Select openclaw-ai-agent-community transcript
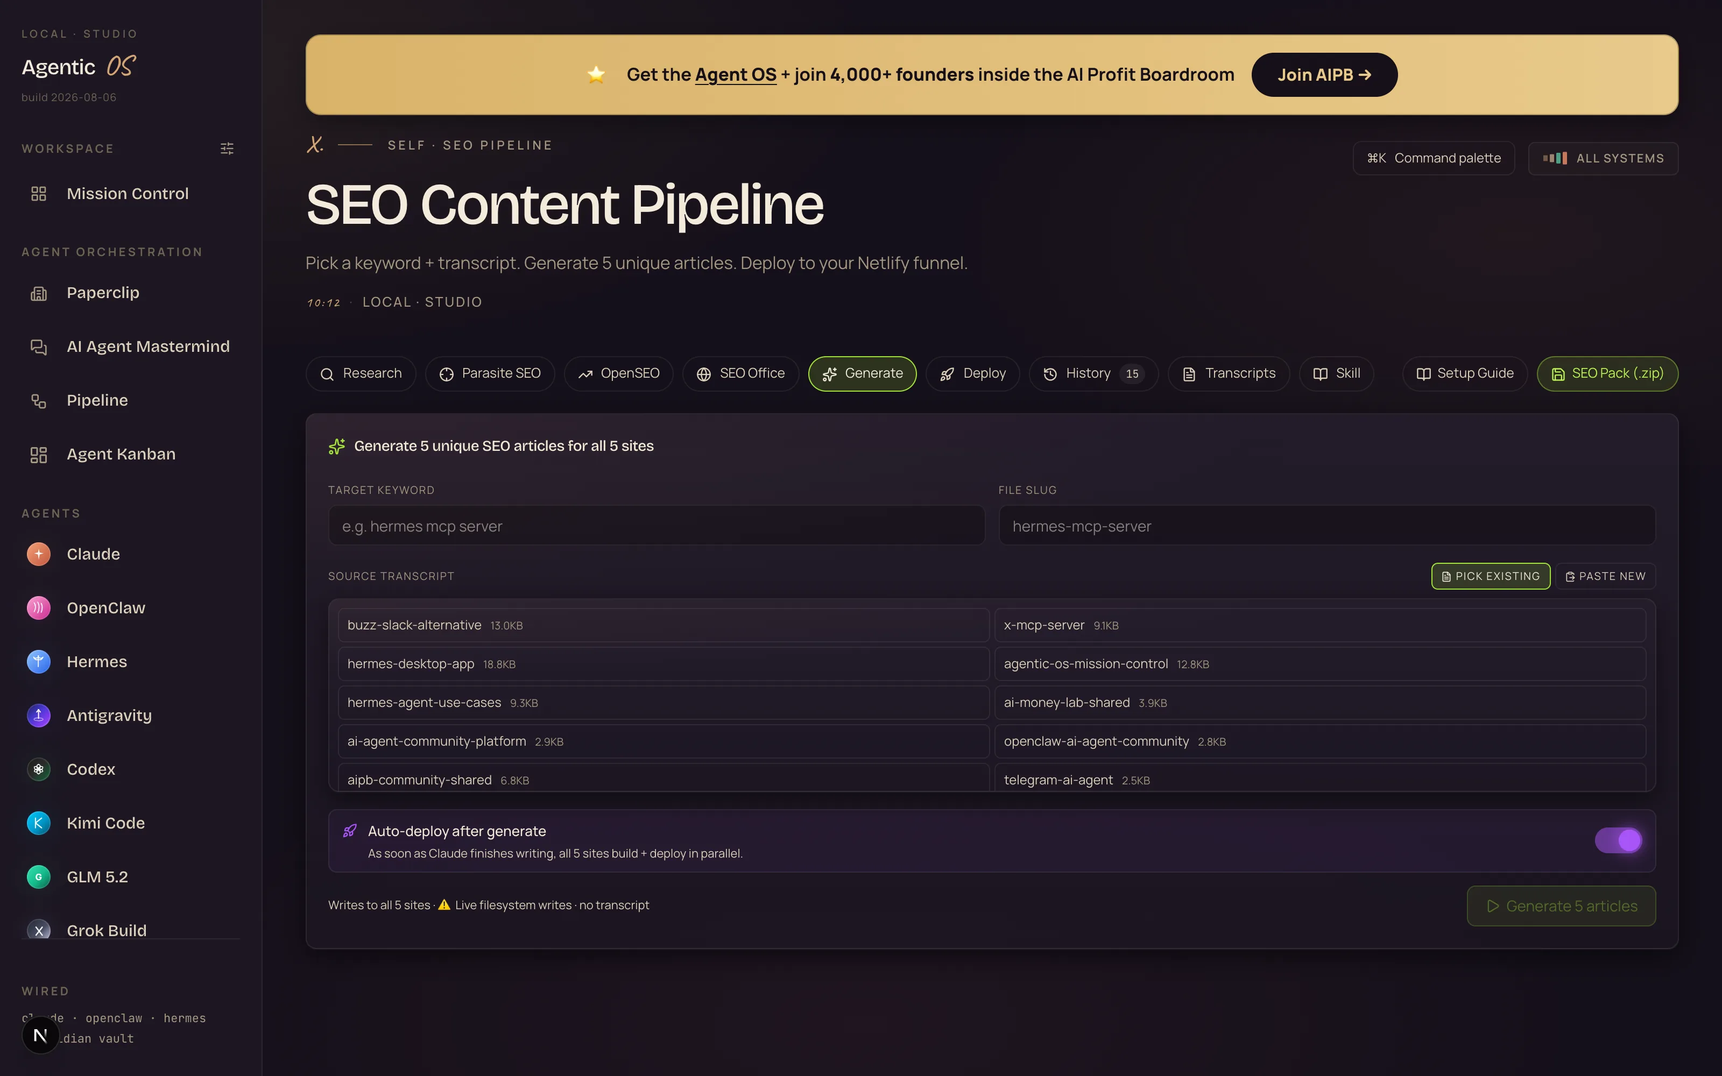The height and width of the screenshot is (1076, 1722). (x=1320, y=741)
